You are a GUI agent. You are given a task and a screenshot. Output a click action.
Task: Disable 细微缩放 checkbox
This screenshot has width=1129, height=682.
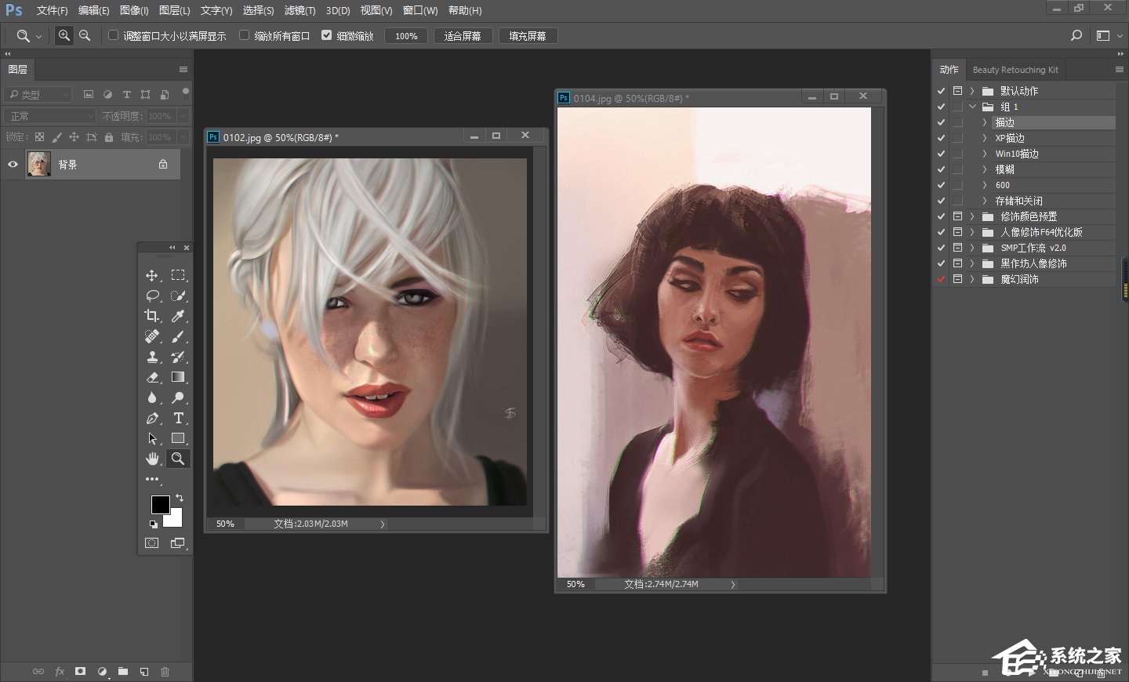[x=327, y=35]
